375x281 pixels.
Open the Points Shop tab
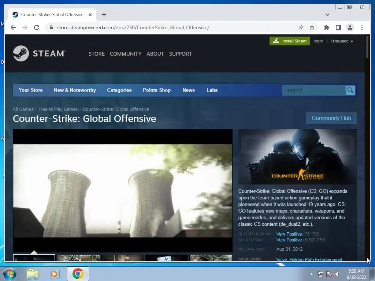157,90
